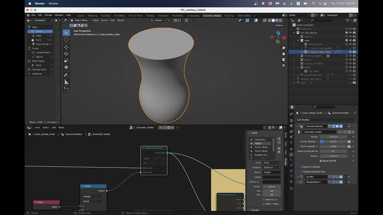
Task: Open the Modifiers wrench properties tab
Action: (291, 154)
